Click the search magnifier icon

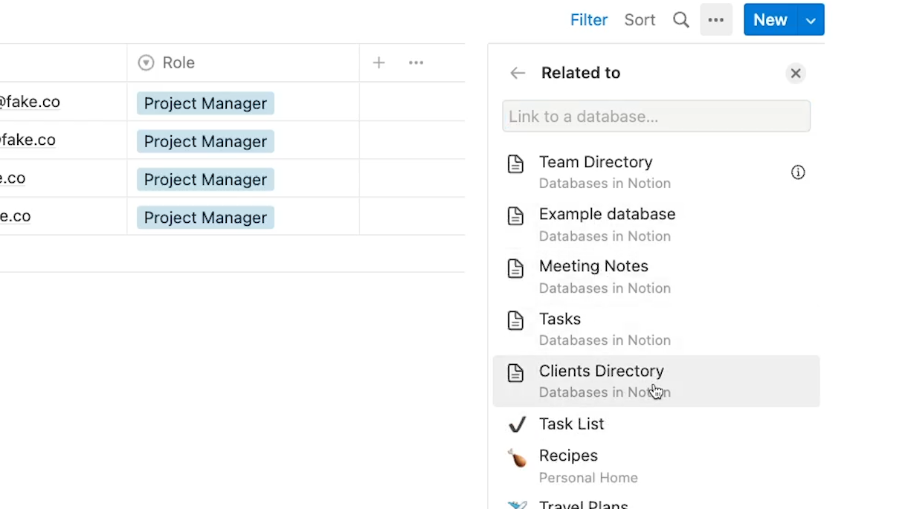coord(680,20)
